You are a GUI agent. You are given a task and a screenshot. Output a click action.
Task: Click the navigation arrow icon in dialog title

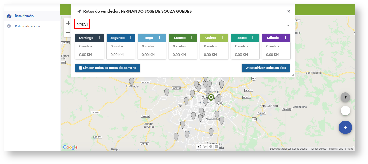click(x=79, y=11)
